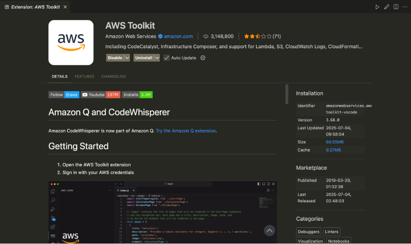
Task: Select the Extension: AWS Toolkit editor tab
Action: click(35, 7)
